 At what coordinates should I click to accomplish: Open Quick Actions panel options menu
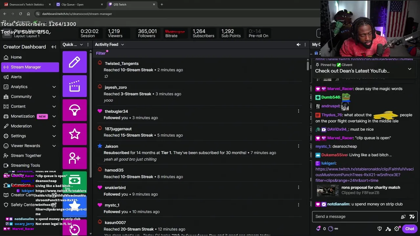point(88,45)
